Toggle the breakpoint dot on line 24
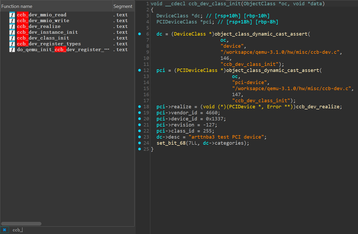 point(140,143)
